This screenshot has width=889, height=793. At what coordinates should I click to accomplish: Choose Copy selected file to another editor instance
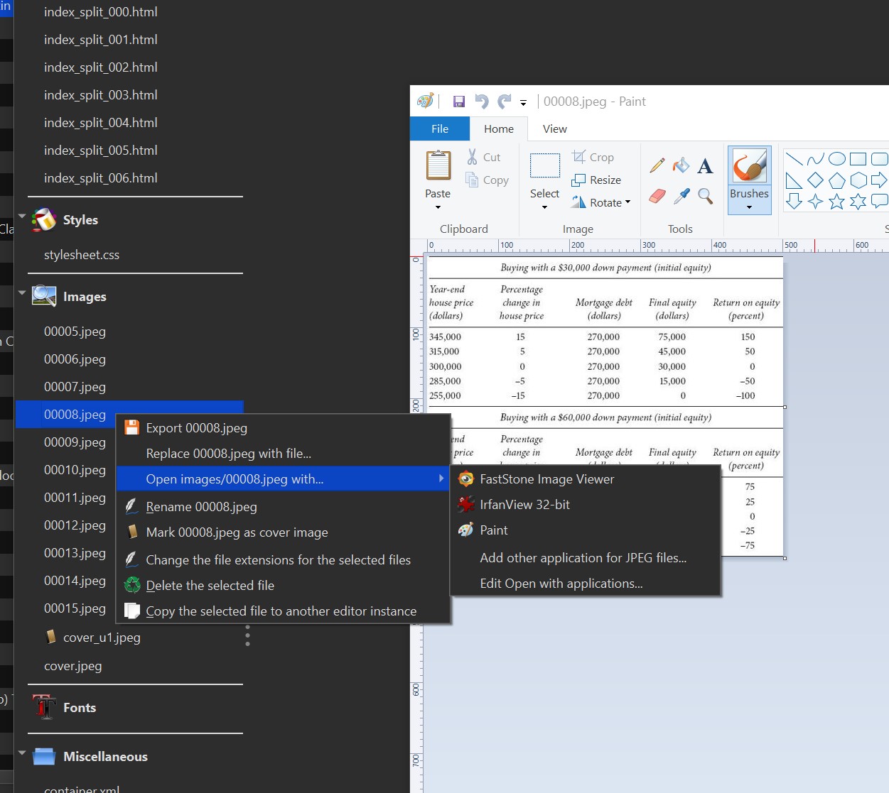[x=283, y=611]
